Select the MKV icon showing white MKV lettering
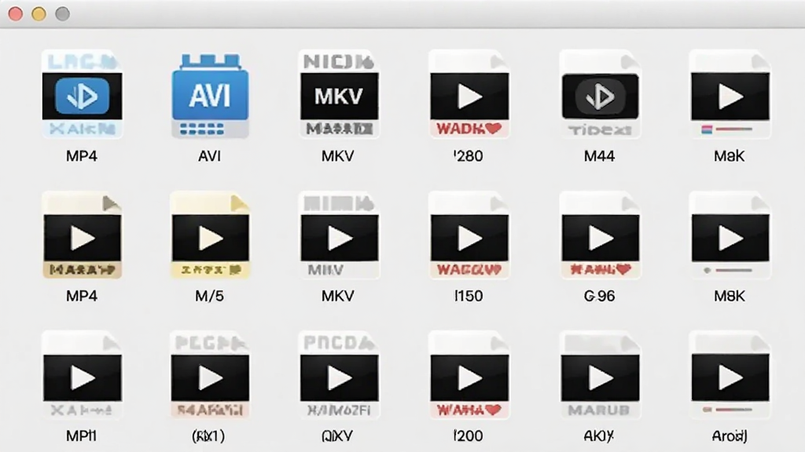805x452 pixels. (339, 94)
